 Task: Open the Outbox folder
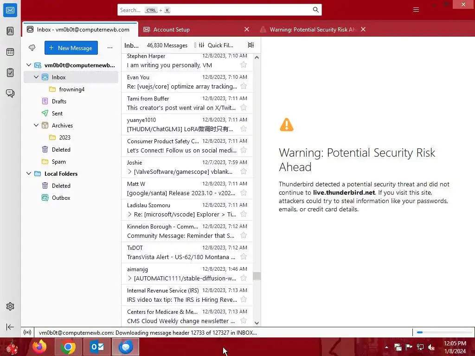pyautogui.click(x=71, y=197)
